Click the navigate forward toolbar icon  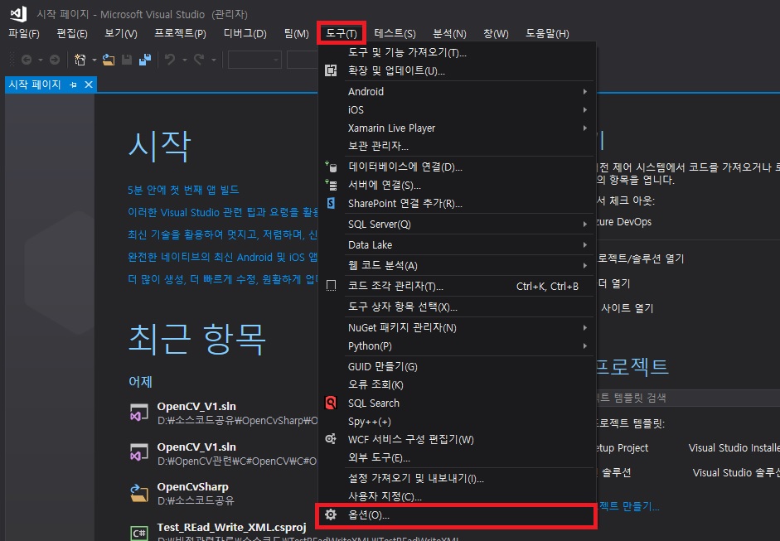[x=55, y=60]
